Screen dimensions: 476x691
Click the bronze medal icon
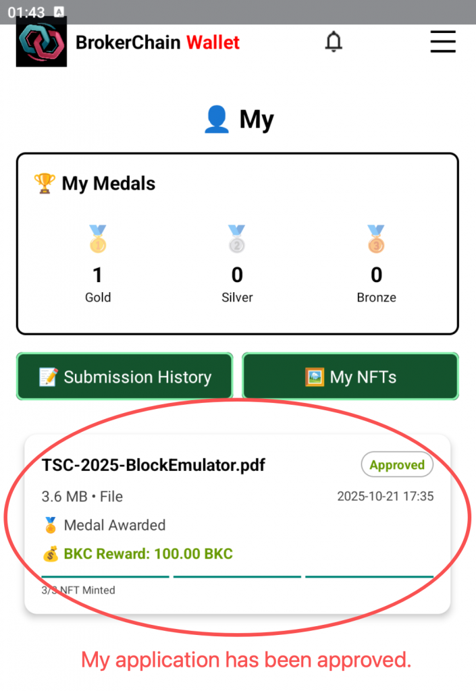376,240
